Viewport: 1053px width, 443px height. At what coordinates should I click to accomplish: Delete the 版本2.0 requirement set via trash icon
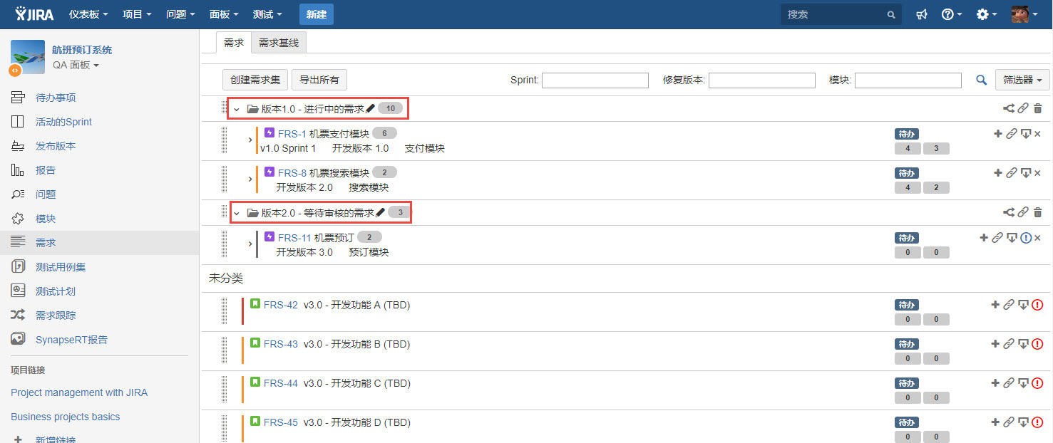[x=1037, y=212]
